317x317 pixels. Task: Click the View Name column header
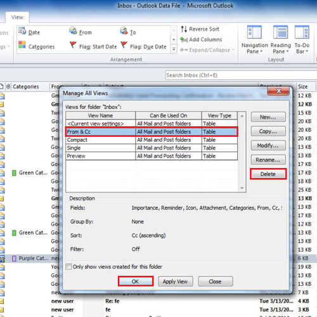click(x=101, y=115)
